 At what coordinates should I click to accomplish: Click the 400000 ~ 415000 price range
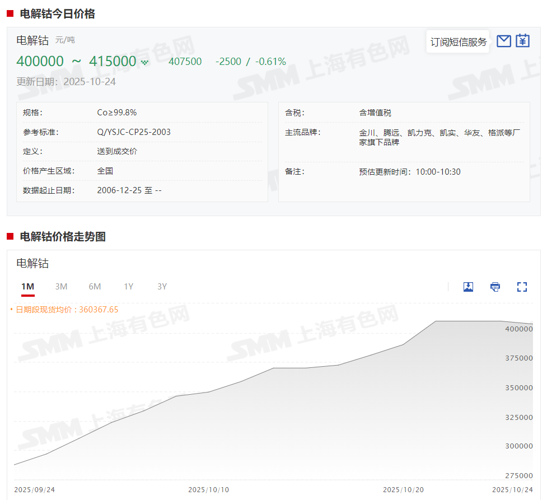(76, 61)
